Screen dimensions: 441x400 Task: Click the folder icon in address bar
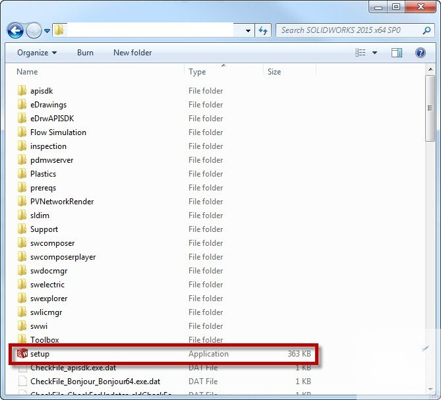pos(59,30)
